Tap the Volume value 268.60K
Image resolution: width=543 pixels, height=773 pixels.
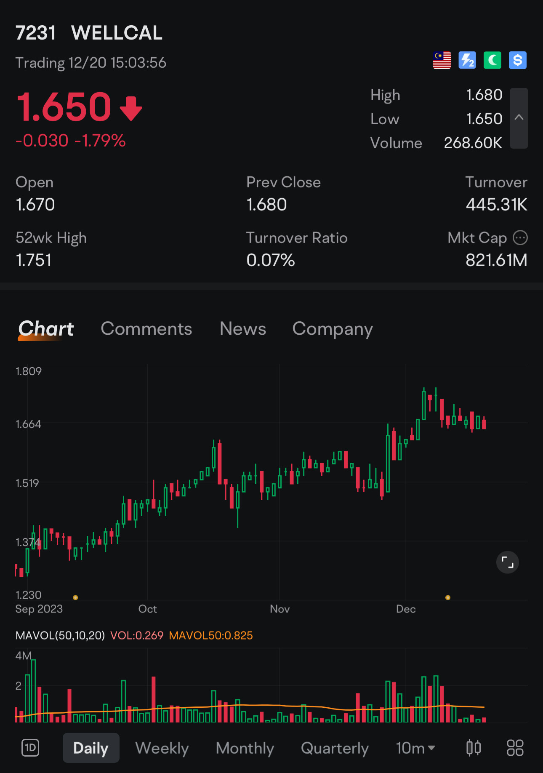pos(473,143)
